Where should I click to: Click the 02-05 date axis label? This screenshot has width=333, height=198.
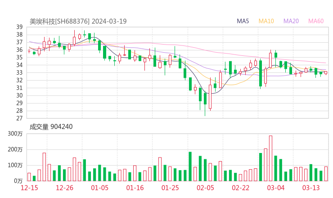(205, 188)
